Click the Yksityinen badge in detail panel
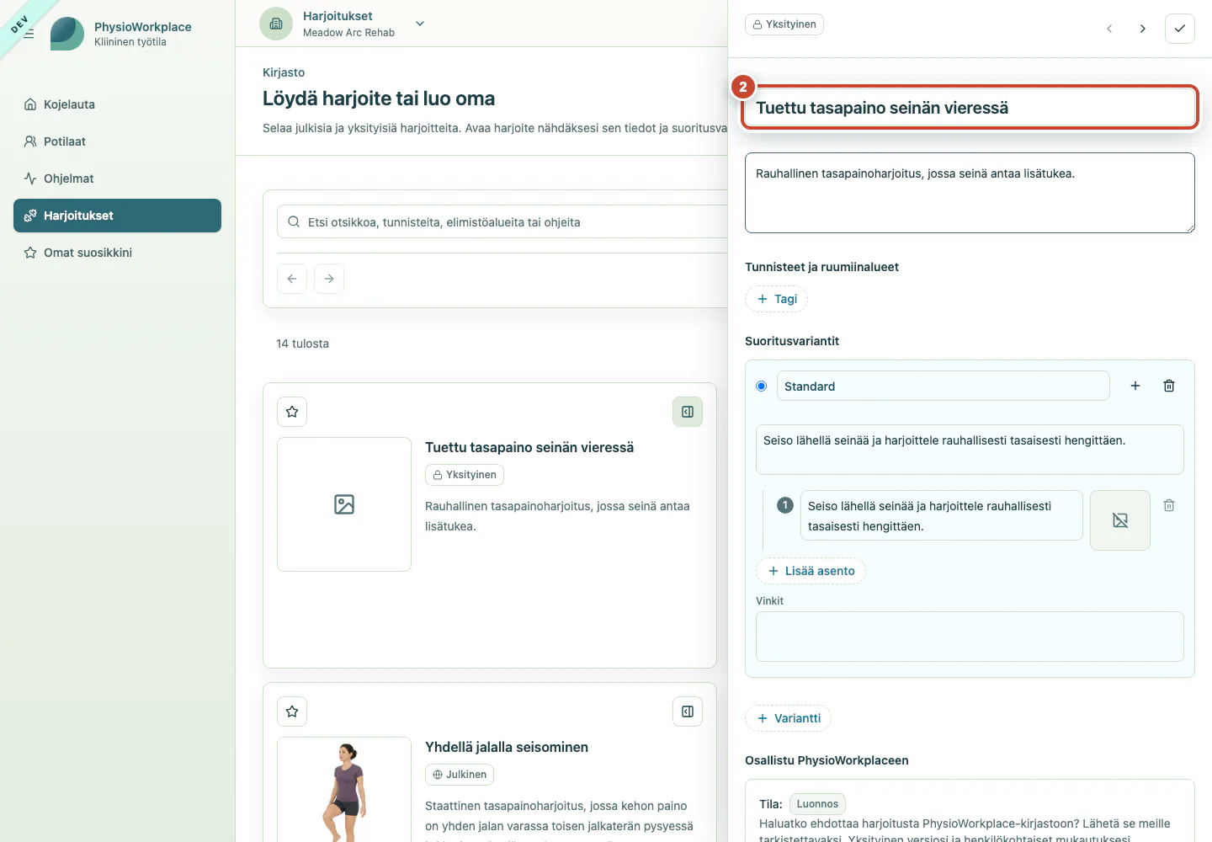This screenshot has width=1212, height=842. click(784, 24)
